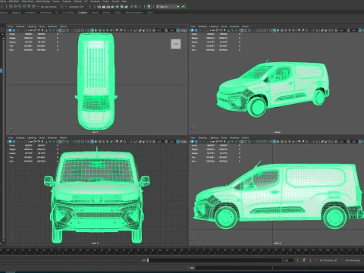
Task: Switch to the Motion Graphics shelf tab
Action: (x=134, y=12)
